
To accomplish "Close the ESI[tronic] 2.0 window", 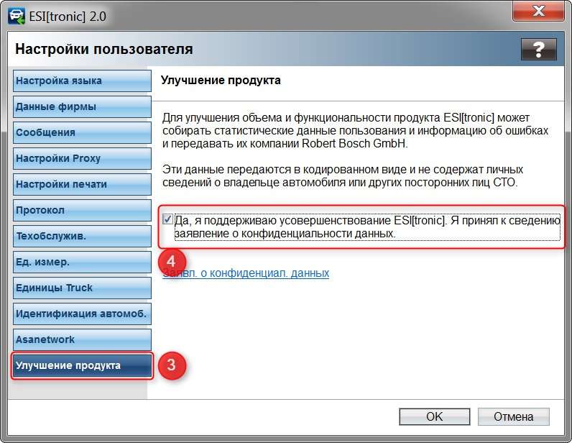I will [538, 11].
